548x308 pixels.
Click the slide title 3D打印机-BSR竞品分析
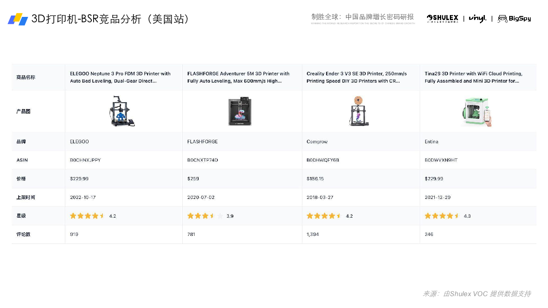point(111,19)
